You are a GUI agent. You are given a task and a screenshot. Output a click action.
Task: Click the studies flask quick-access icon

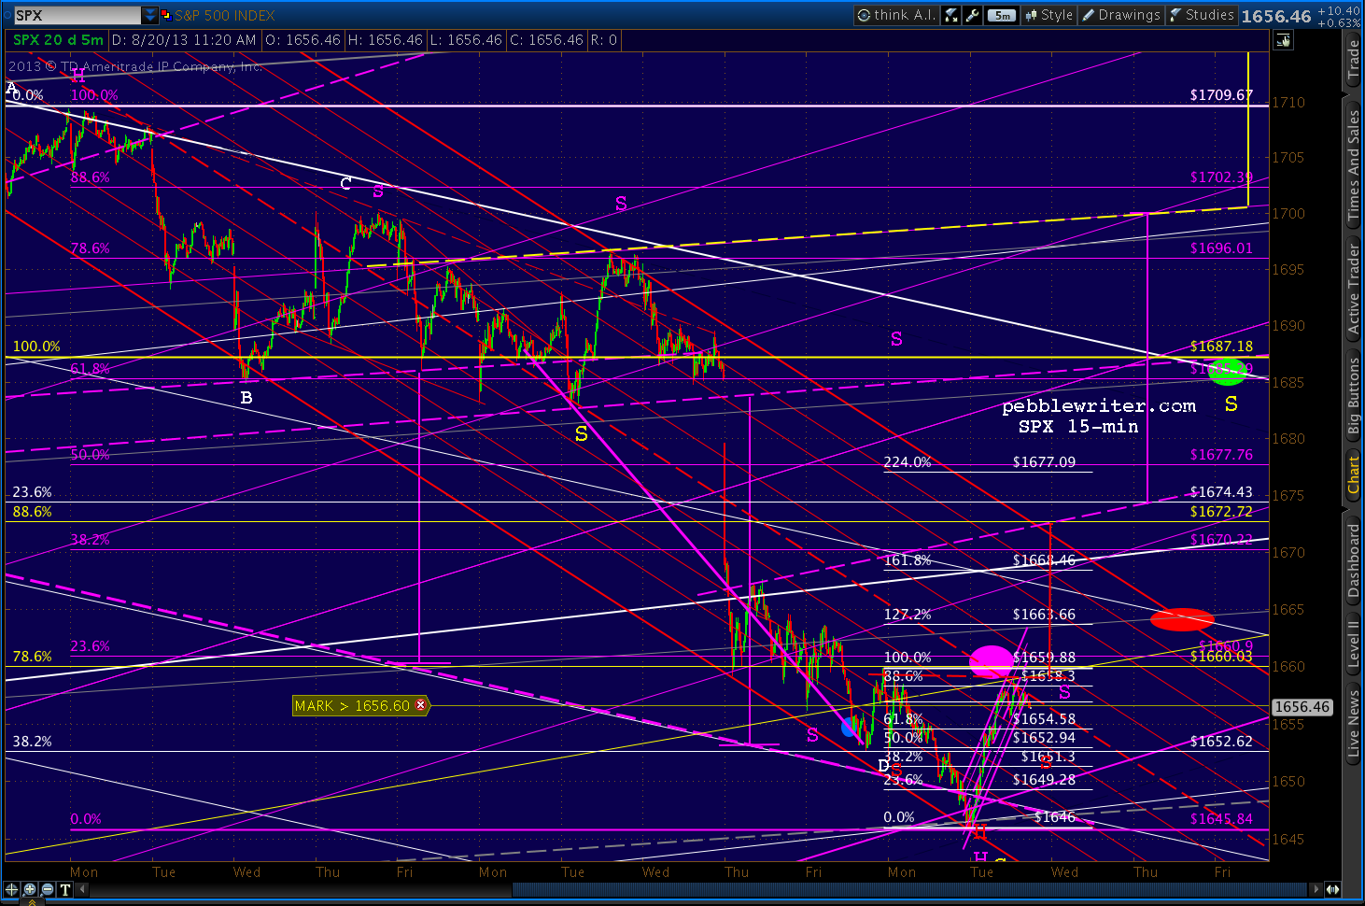[951, 15]
